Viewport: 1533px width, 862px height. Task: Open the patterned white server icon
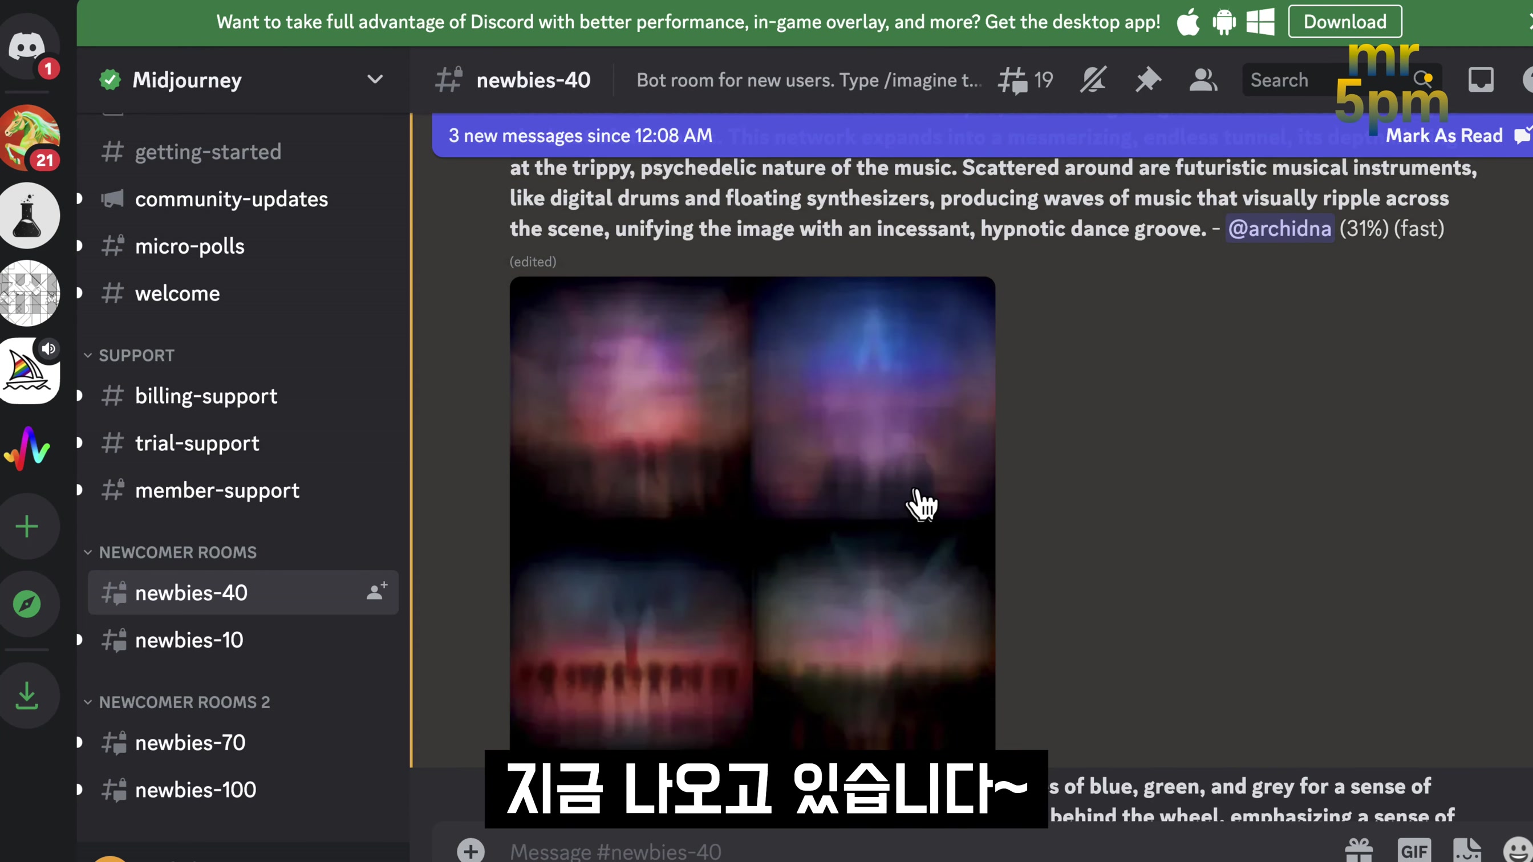tap(29, 292)
